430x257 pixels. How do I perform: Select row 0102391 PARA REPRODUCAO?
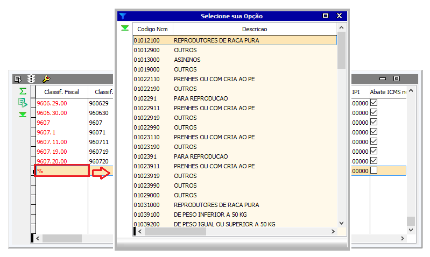235,156
